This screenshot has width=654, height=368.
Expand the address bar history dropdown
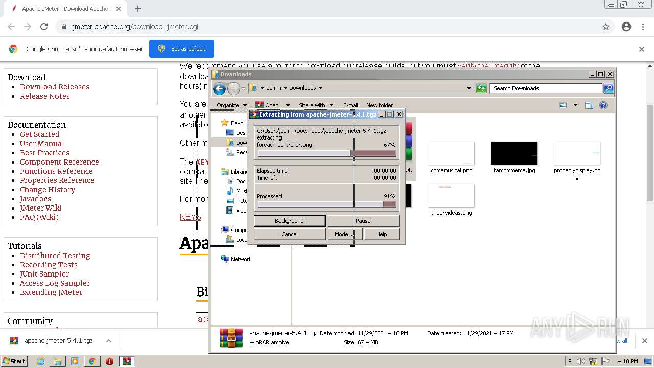[469, 88]
